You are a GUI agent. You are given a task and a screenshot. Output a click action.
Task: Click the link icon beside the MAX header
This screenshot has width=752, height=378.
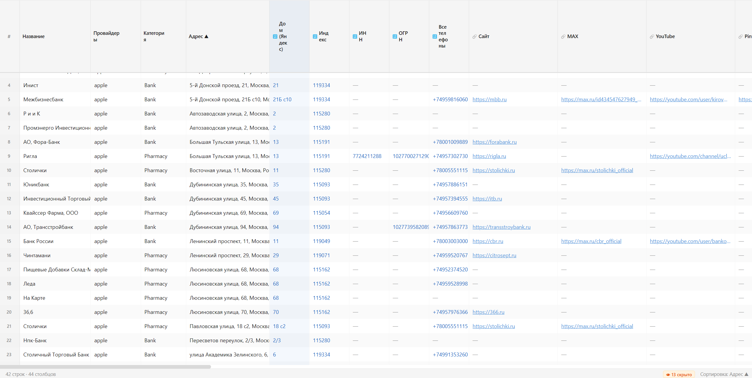[x=563, y=37]
